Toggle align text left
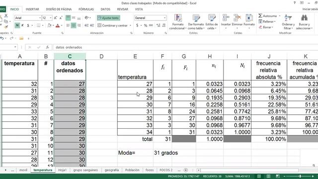This screenshot has height=179, width=318. click(68, 25)
